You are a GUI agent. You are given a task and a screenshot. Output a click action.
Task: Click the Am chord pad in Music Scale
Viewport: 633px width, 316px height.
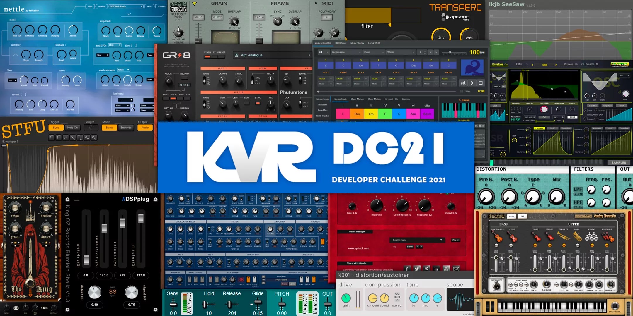point(414,114)
